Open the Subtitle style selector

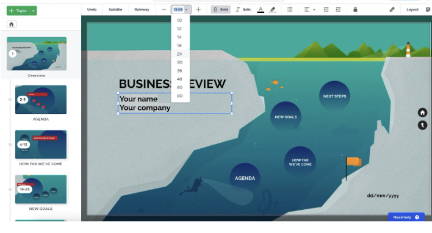click(115, 10)
